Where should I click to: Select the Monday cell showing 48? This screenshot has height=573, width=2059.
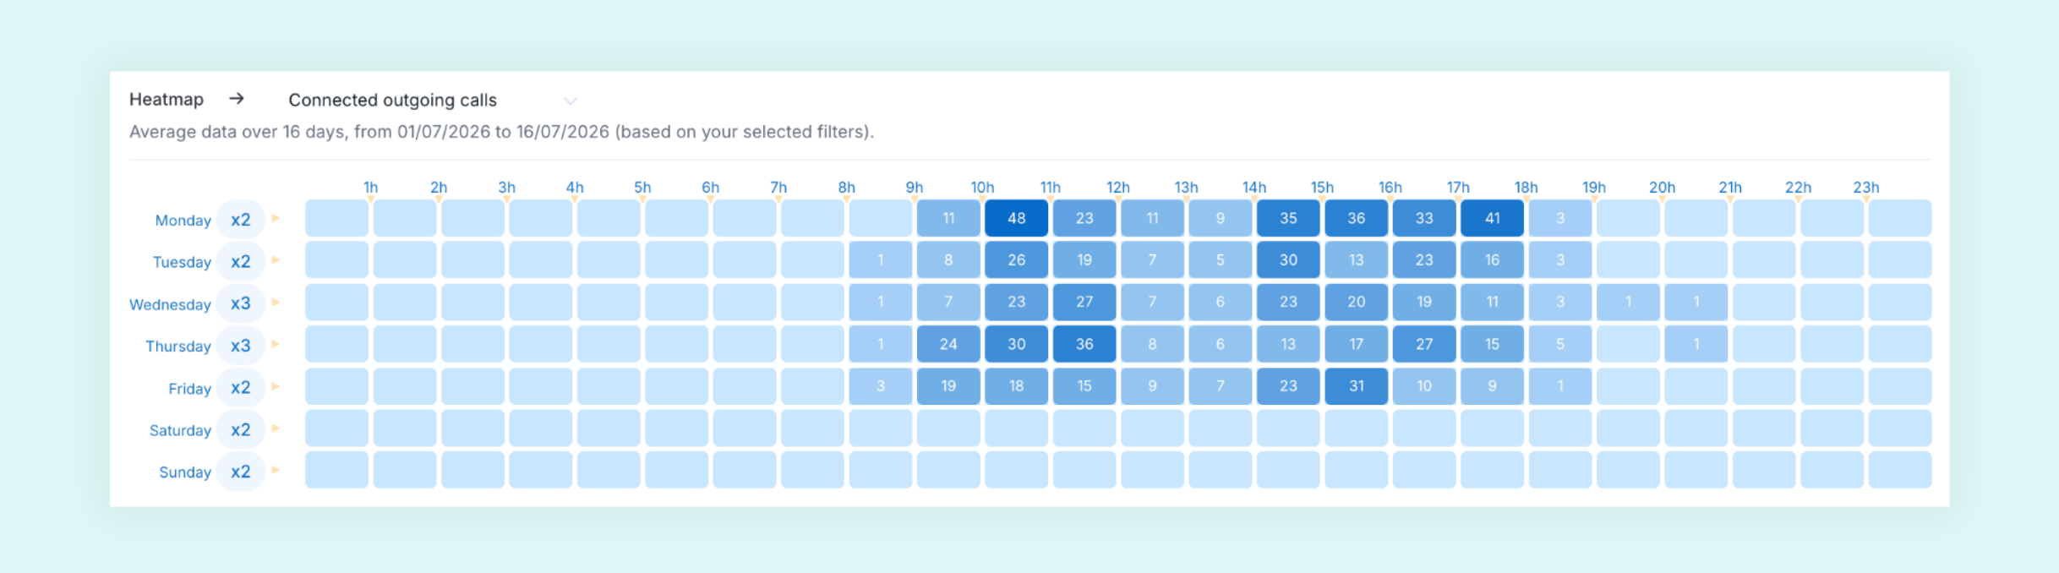(x=1016, y=218)
